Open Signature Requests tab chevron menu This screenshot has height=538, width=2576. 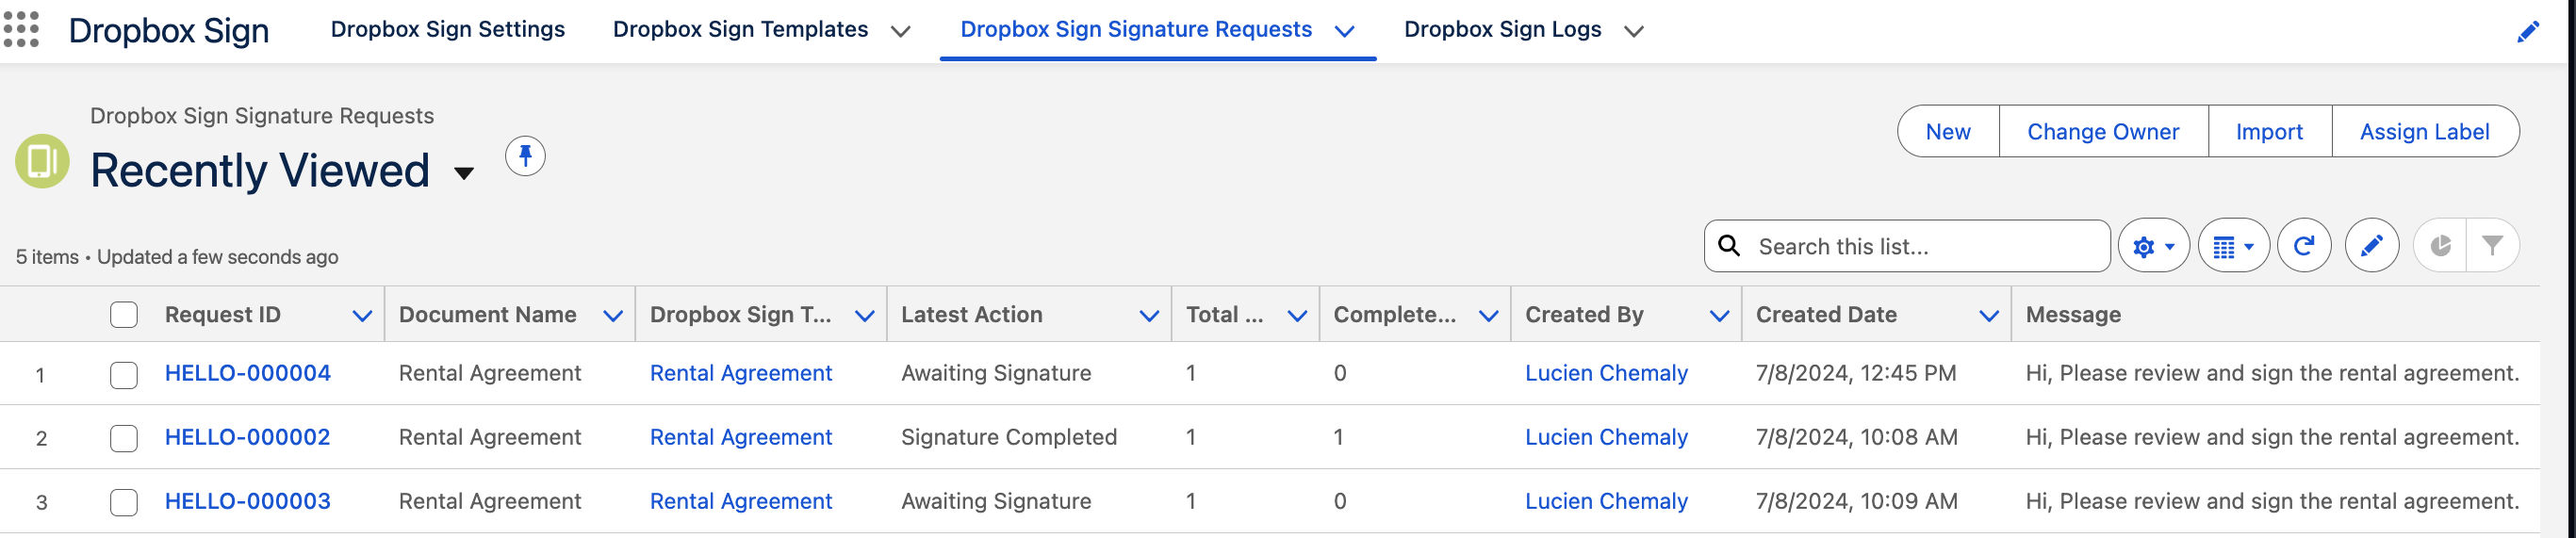pos(1345,32)
